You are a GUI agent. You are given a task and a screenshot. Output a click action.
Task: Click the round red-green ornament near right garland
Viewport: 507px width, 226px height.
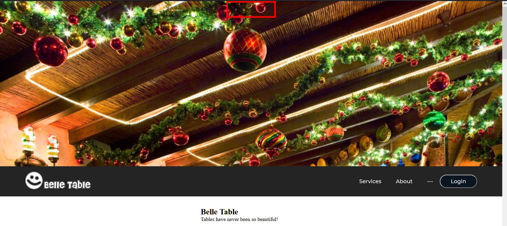(x=335, y=132)
